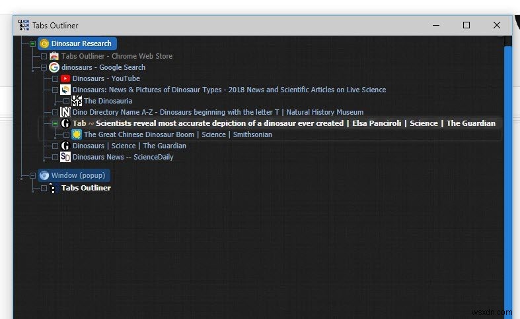
Task: Click the YouTube favicon
Action: 65,78
